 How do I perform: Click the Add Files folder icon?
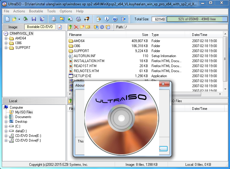click(x=96, y=27)
